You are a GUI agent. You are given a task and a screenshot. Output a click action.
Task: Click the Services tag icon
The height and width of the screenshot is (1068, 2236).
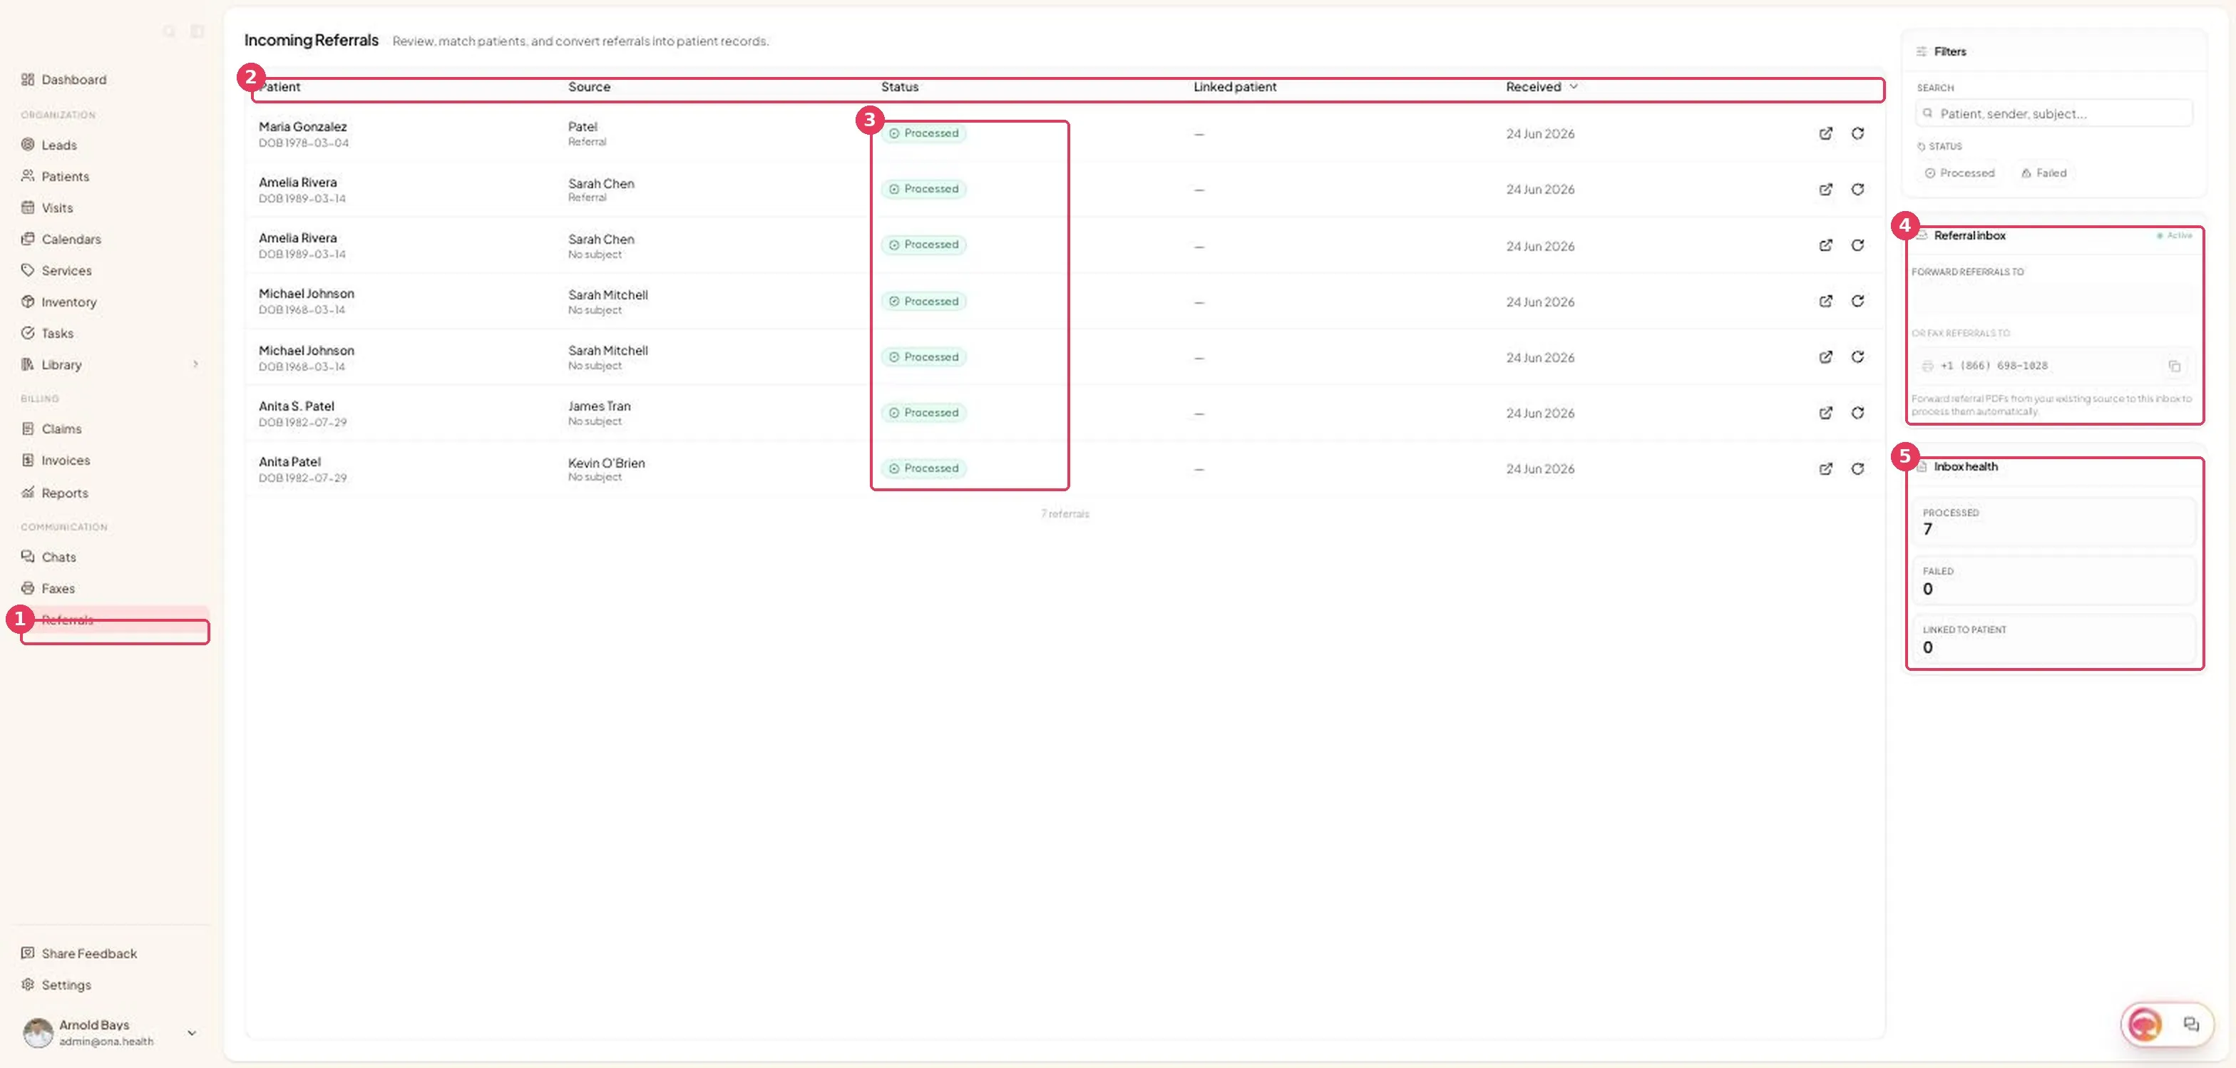tap(28, 269)
